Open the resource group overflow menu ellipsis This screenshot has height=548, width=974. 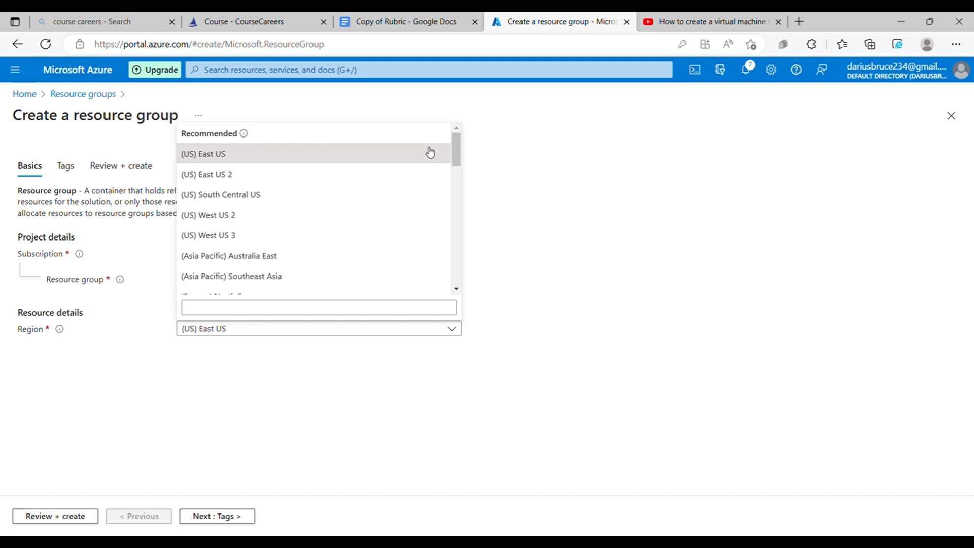(198, 116)
